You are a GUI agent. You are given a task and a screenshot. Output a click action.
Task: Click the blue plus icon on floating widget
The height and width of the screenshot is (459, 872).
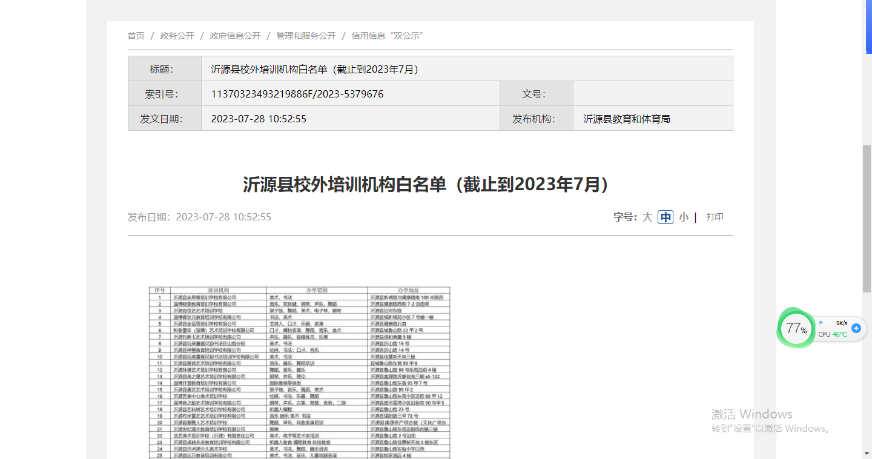(856, 328)
